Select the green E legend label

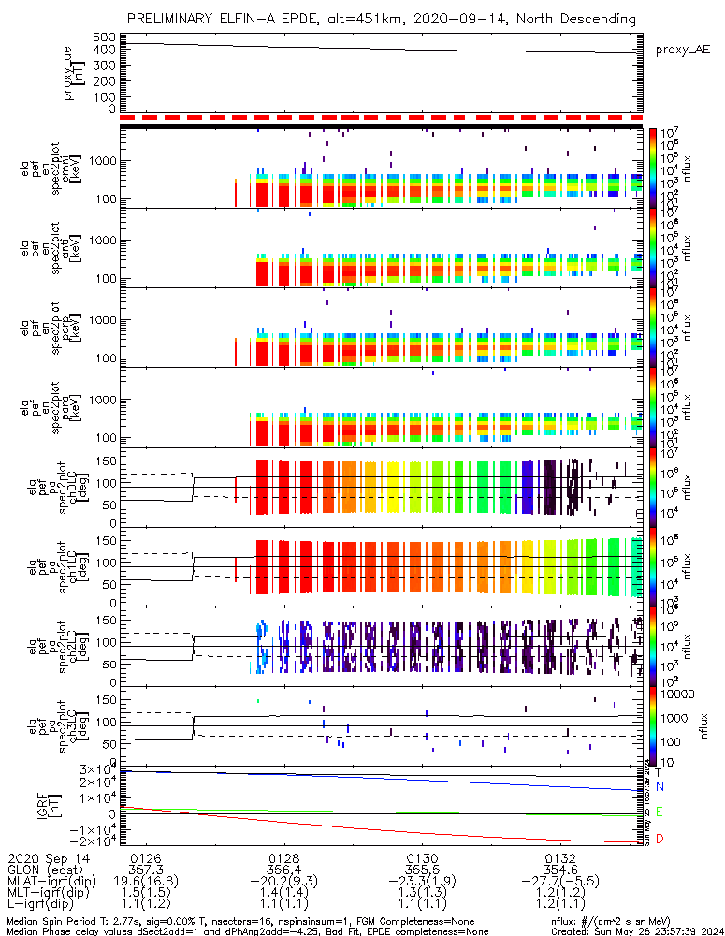tap(660, 812)
